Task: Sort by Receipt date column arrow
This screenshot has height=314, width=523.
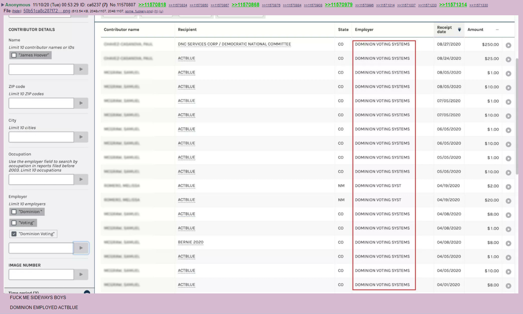Action: (459, 30)
